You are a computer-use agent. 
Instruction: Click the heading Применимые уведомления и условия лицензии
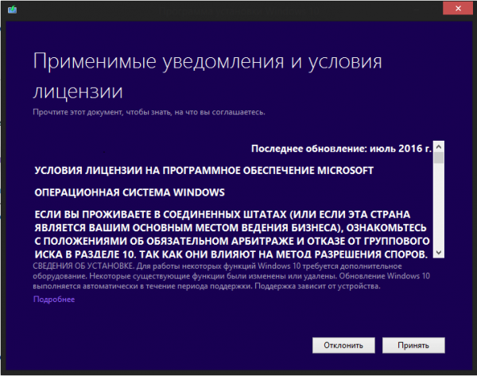[x=207, y=76]
